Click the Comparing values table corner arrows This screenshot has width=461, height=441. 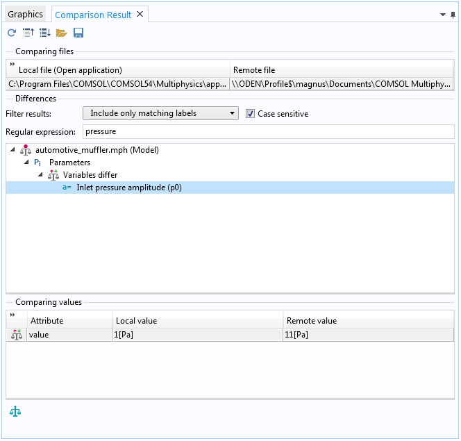pos(12,315)
